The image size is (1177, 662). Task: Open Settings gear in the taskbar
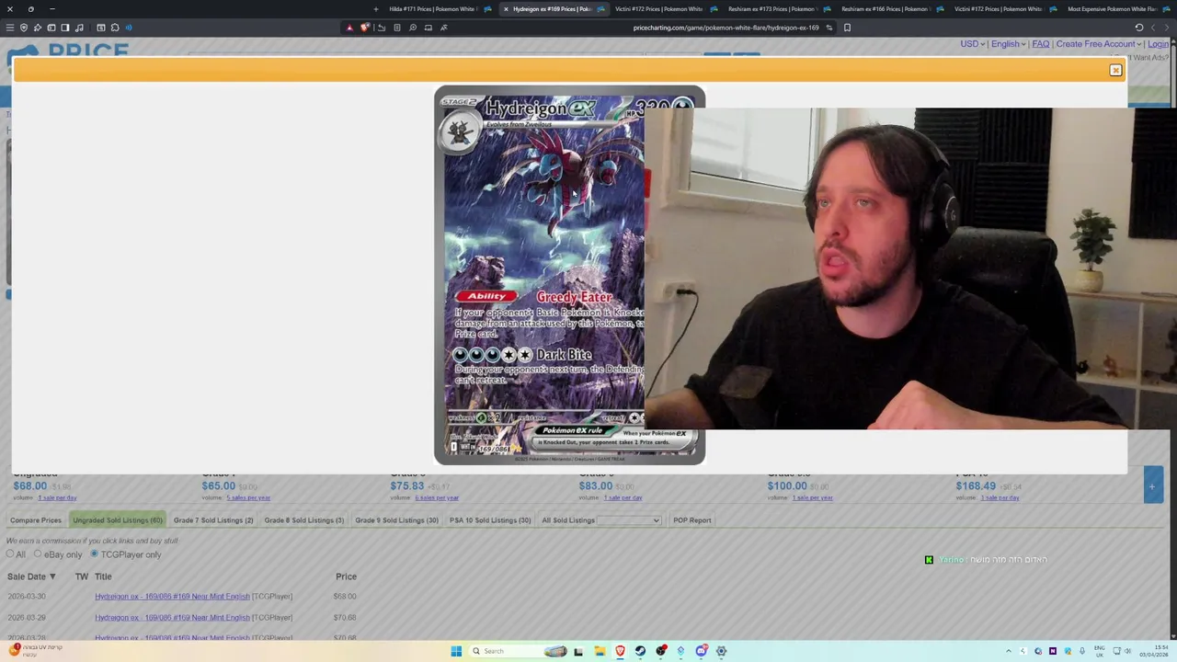[721, 651]
